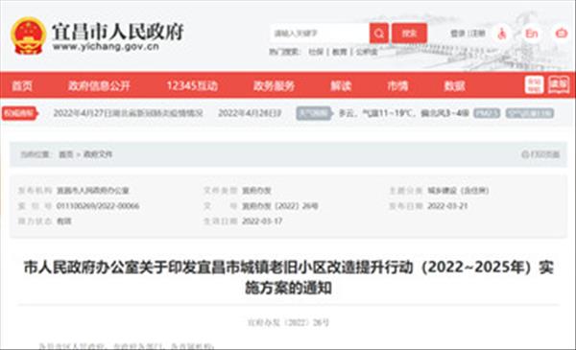Click the 宜昌市人民政府 site title
This screenshot has width=576, height=350.
(117, 32)
